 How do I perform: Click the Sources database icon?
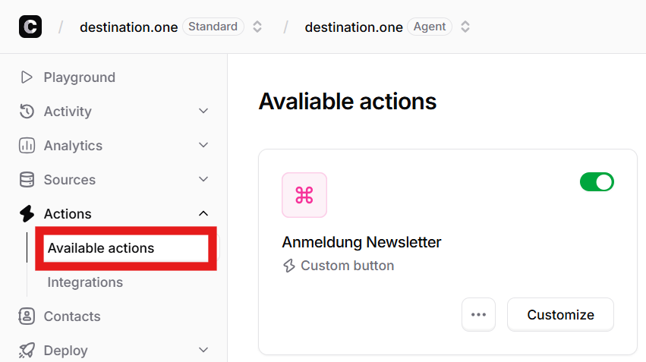tap(27, 180)
